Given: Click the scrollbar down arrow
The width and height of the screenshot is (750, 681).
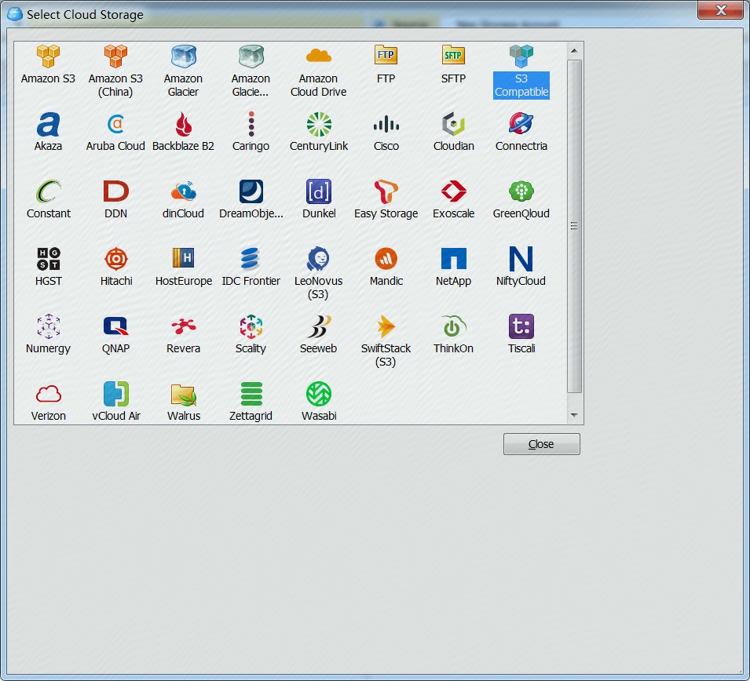Looking at the screenshot, I should [x=574, y=415].
